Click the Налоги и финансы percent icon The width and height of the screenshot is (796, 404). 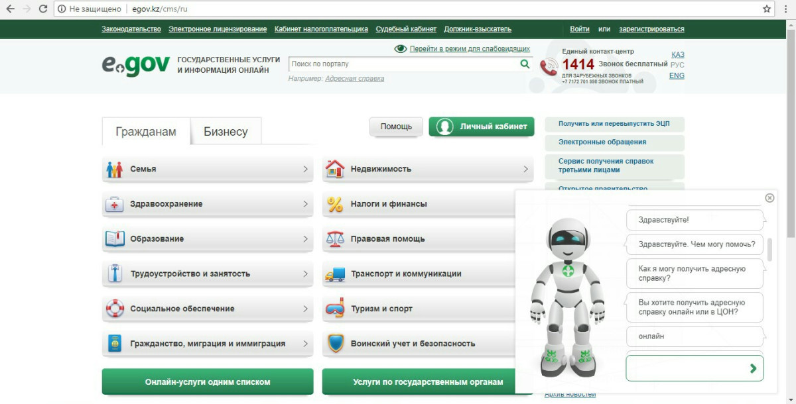click(335, 205)
